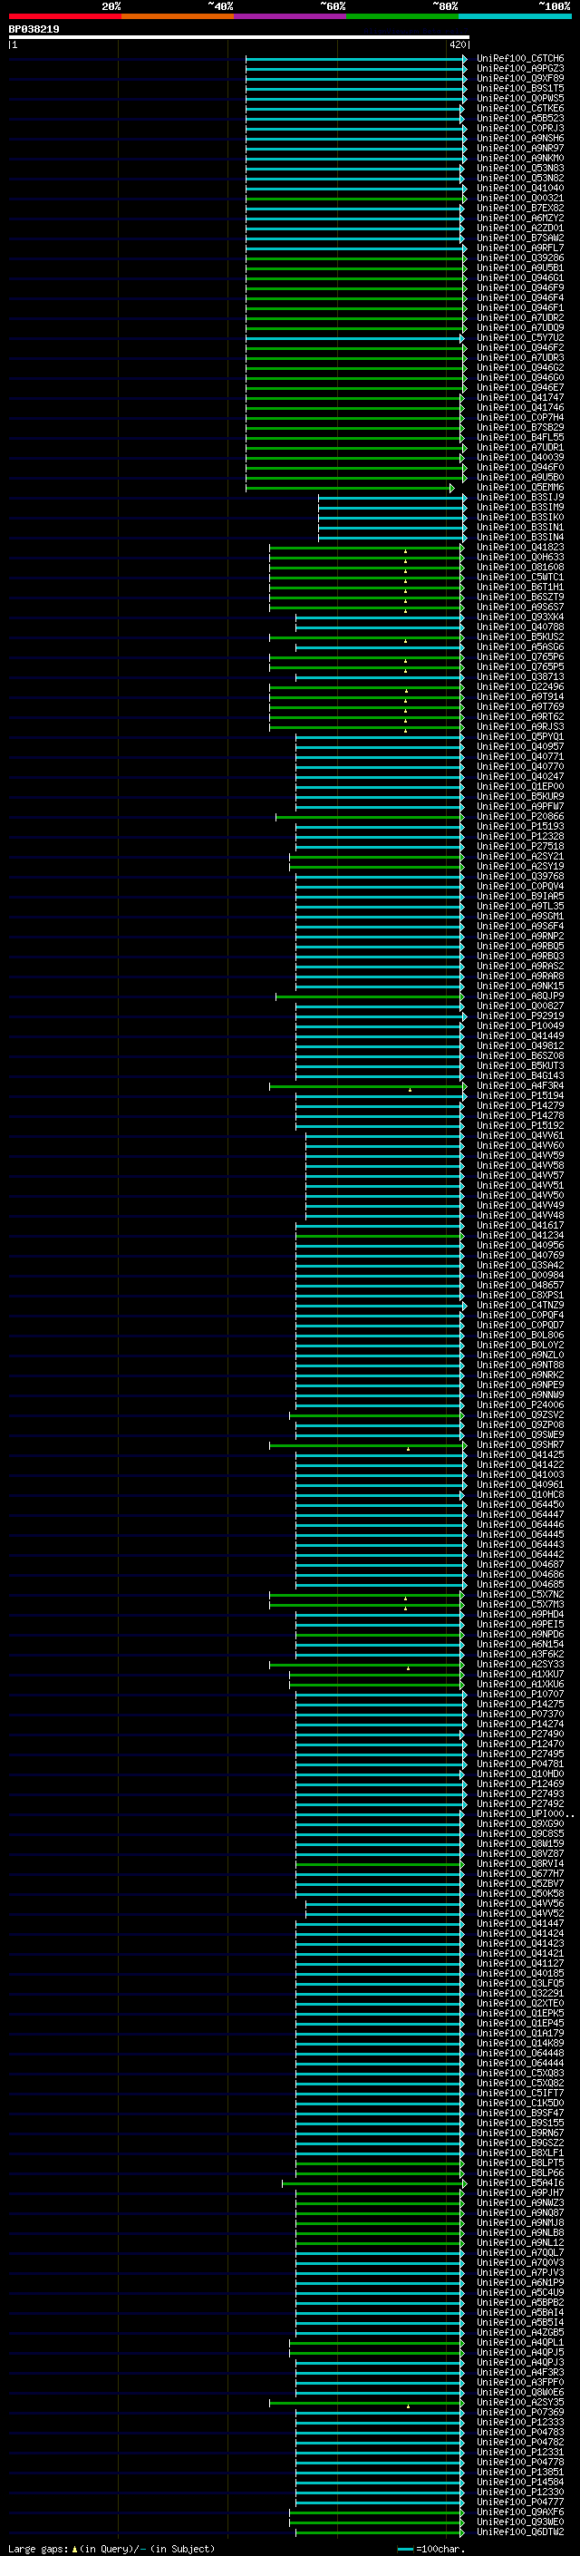Select hit UniRef100_Q10HC8
The width and height of the screenshot is (580, 2556).
coord(520,1494)
